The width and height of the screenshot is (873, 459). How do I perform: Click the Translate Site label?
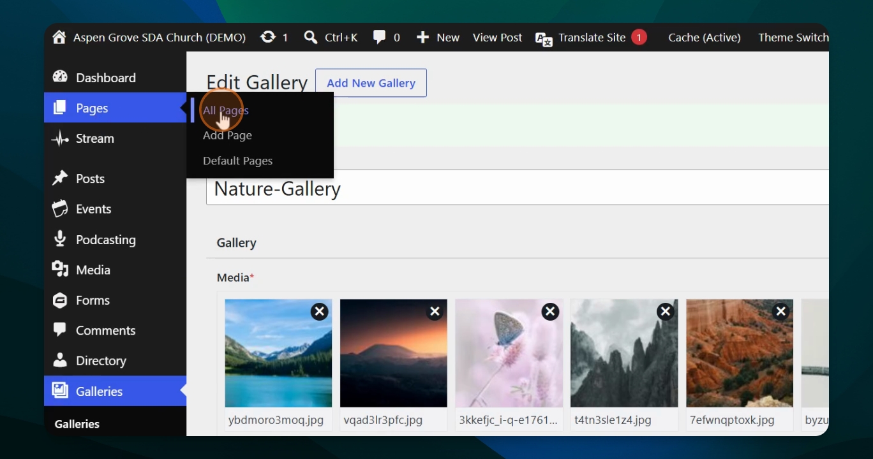(x=592, y=38)
